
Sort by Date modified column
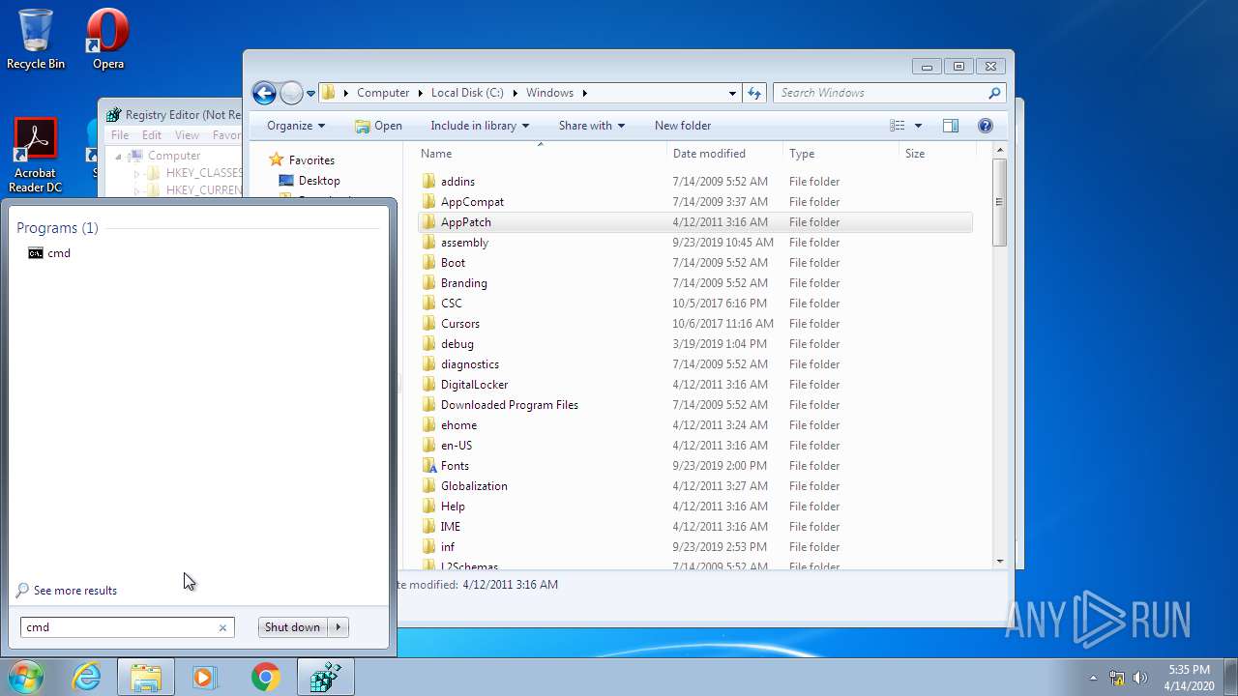(x=724, y=154)
